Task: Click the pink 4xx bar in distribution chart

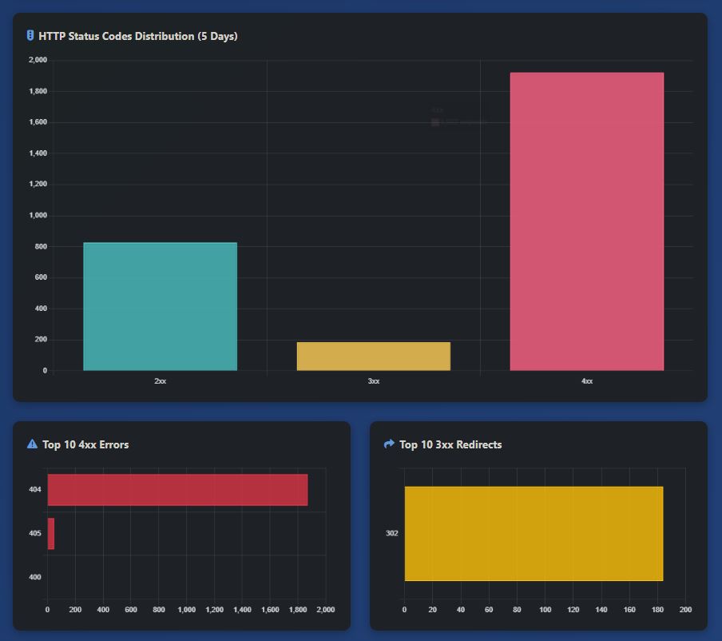Action: [586, 221]
